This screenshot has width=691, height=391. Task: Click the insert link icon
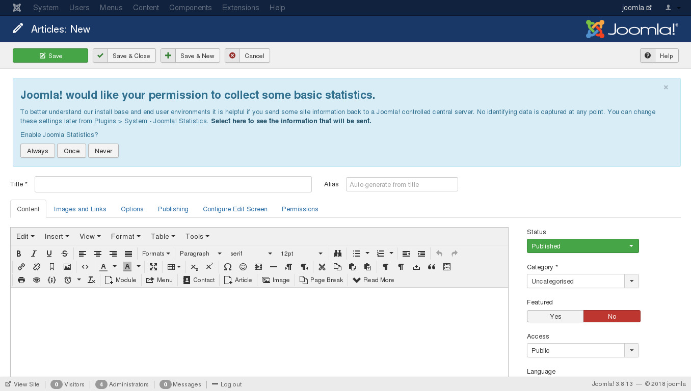21,267
